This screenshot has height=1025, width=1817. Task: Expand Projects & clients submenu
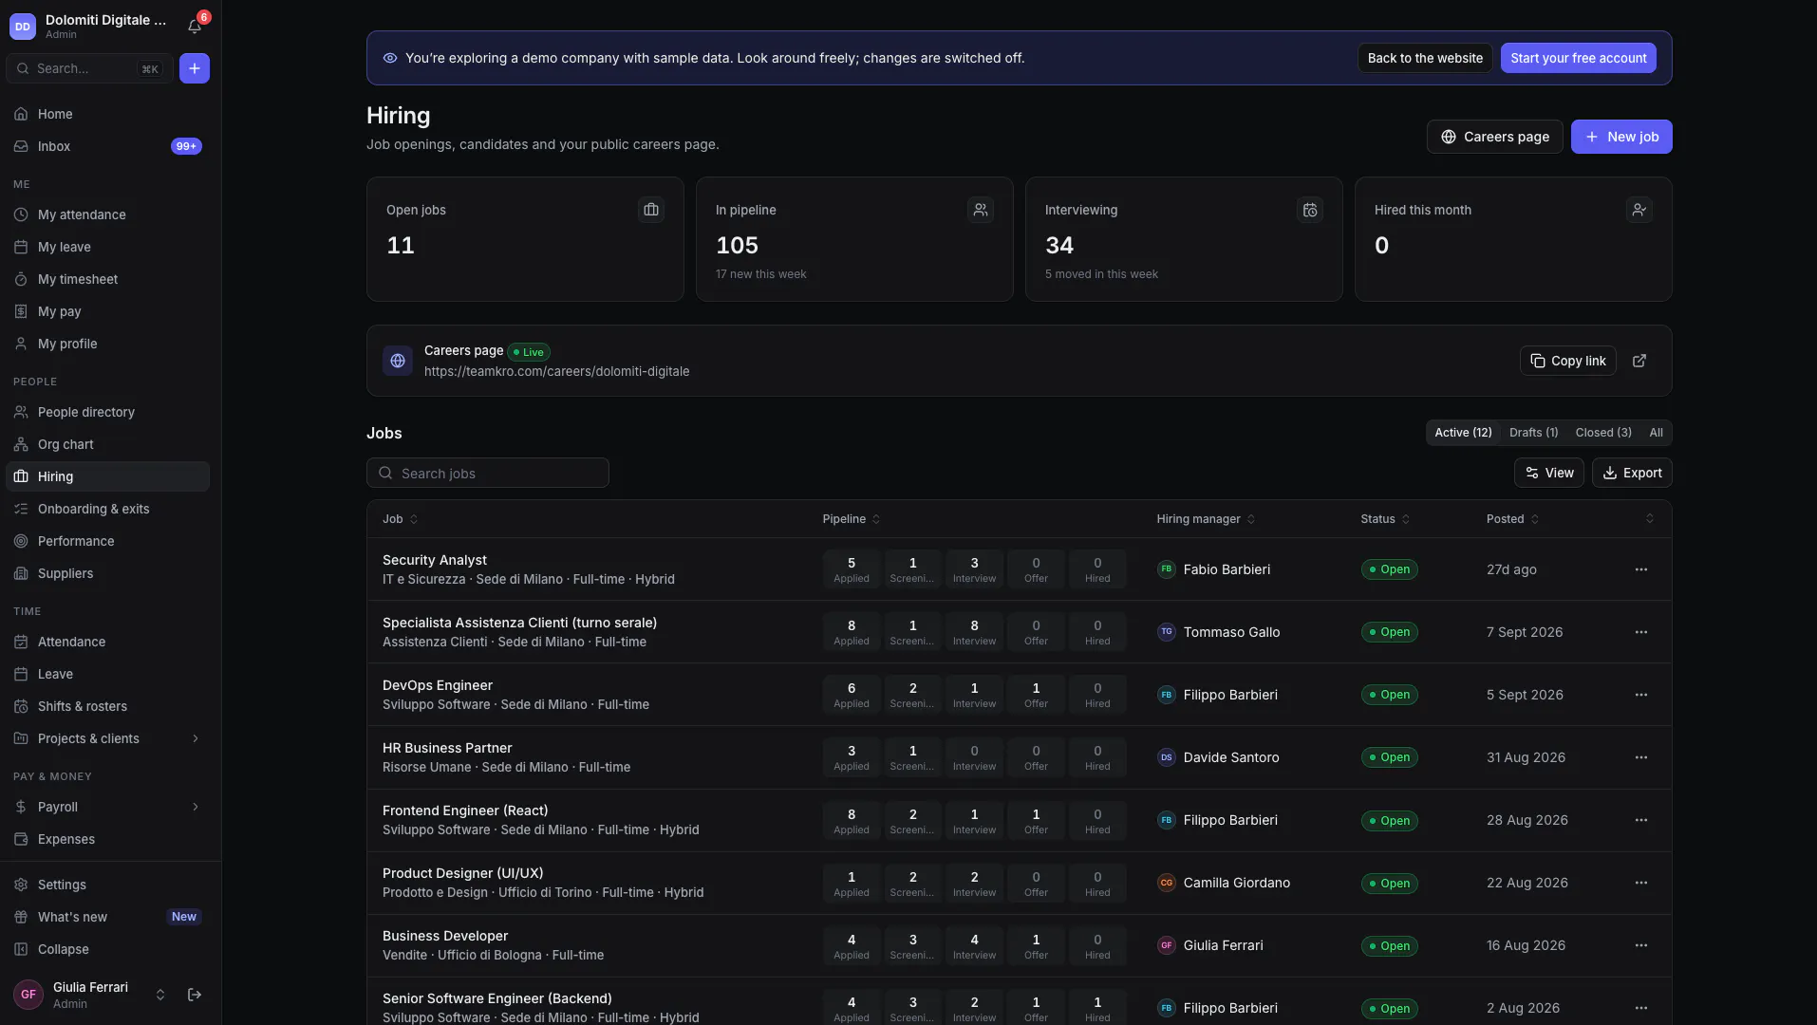pos(196,738)
